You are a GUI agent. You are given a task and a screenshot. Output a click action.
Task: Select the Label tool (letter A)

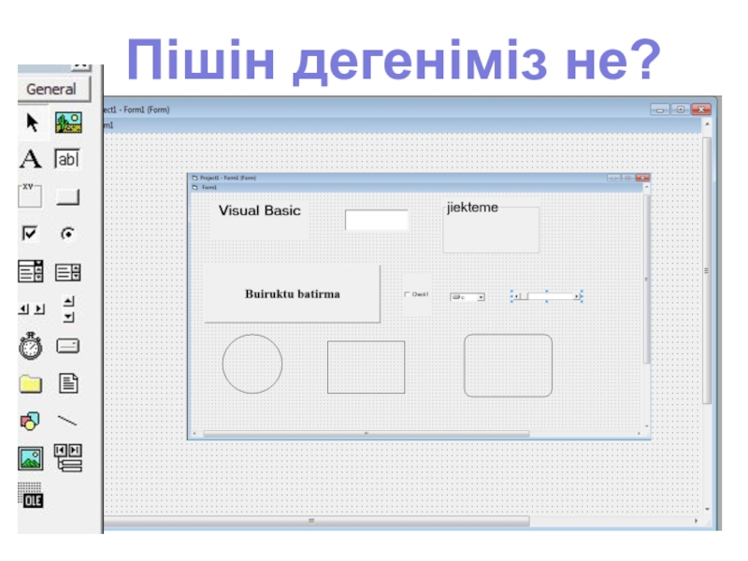pos(31,159)
